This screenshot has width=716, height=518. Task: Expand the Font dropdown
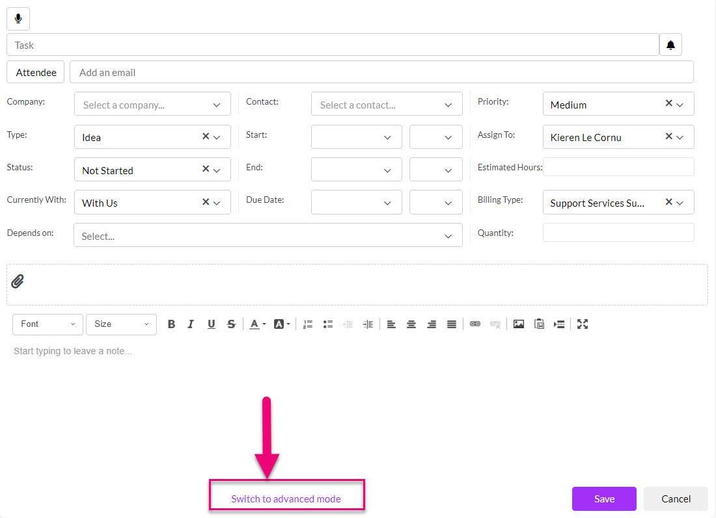click(48, 324)
